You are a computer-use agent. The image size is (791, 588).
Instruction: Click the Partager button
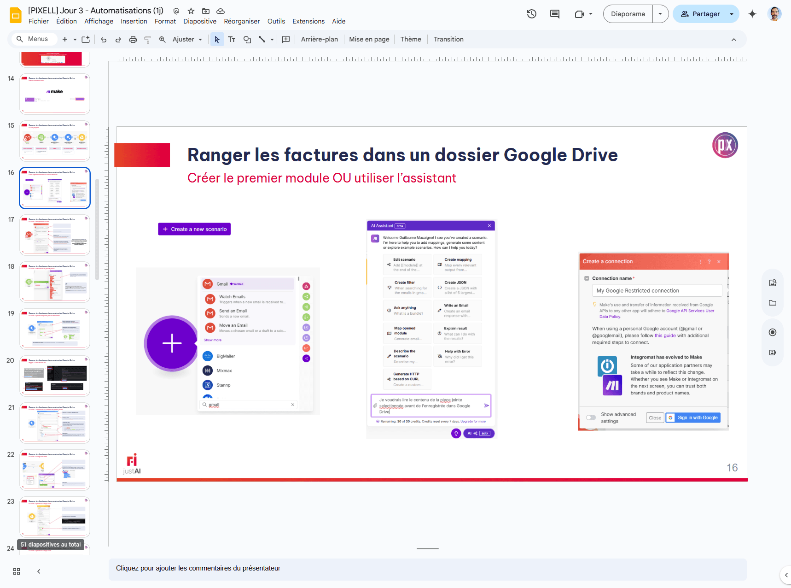point(699,14)
